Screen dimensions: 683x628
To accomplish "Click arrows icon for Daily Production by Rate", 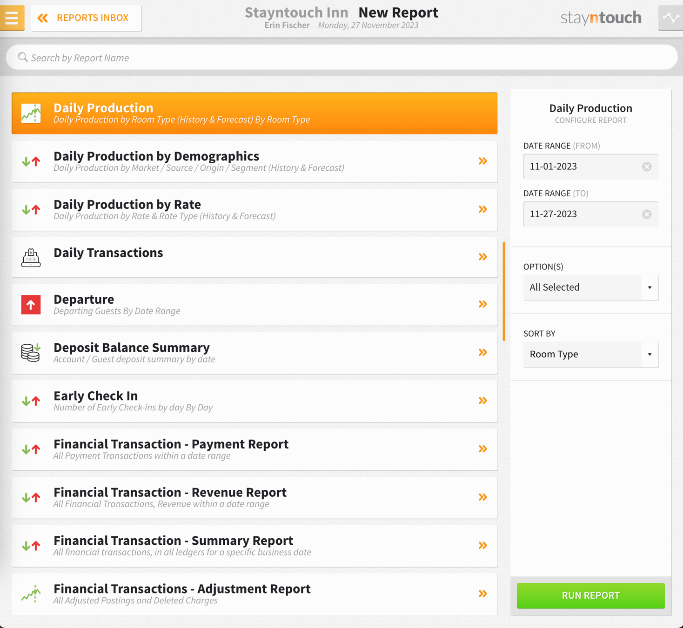I will coord(31,210).
